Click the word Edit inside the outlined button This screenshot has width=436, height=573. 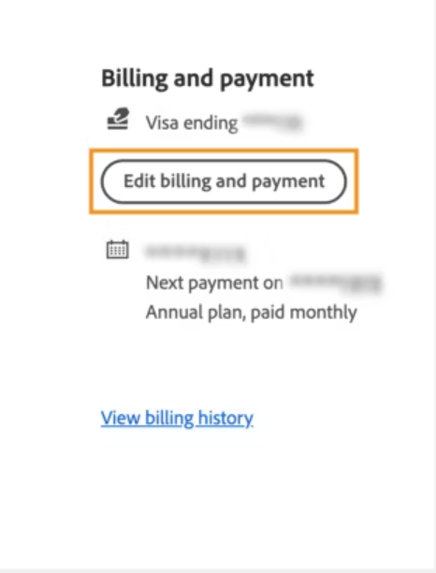click(139, 181)
